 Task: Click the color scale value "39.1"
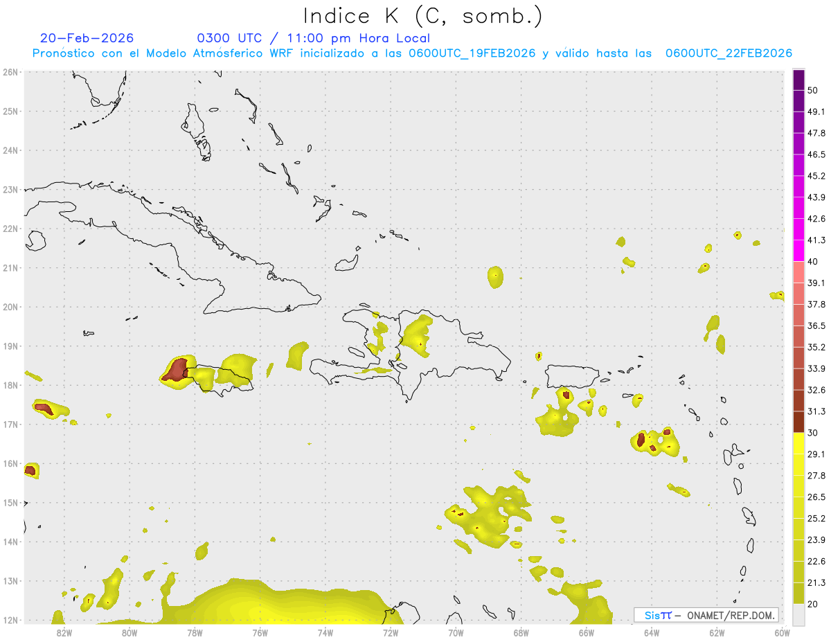816,283
